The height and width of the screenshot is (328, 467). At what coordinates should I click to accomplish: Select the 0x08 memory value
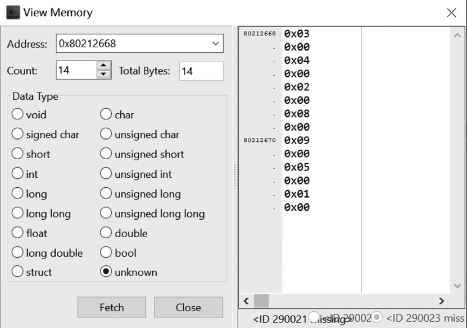(x=297, y=113)
